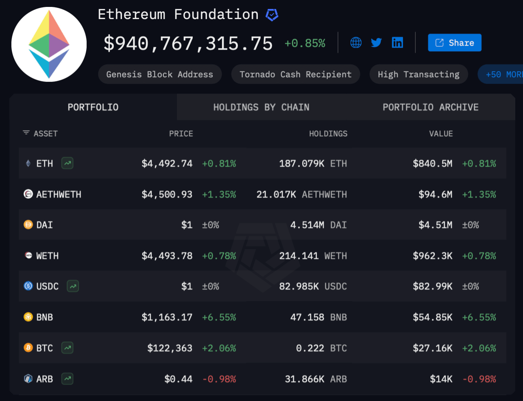Click the chart trend icon next to ETH

[68, 163]
